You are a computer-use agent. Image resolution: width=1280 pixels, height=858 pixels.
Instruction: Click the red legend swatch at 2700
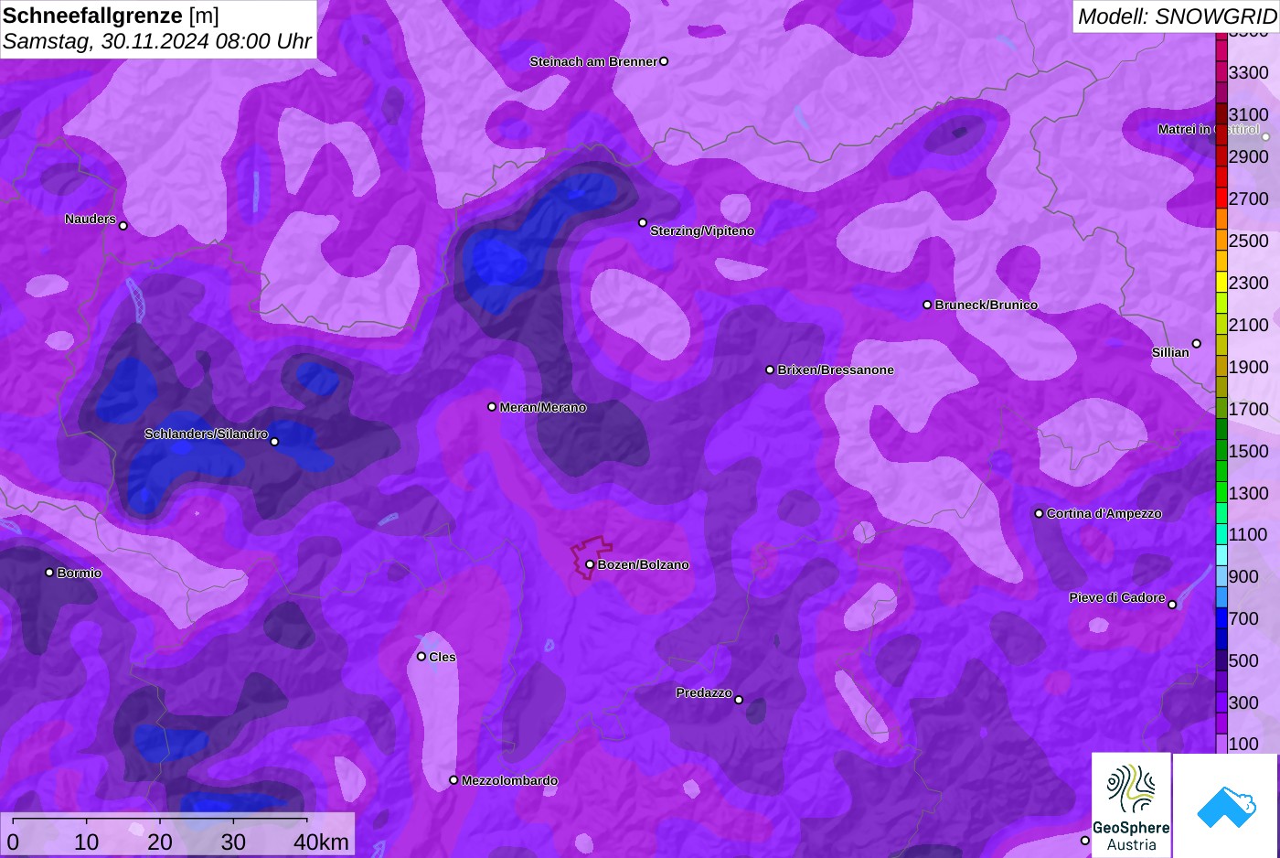pyautogui.click(x=1221, y=198)
